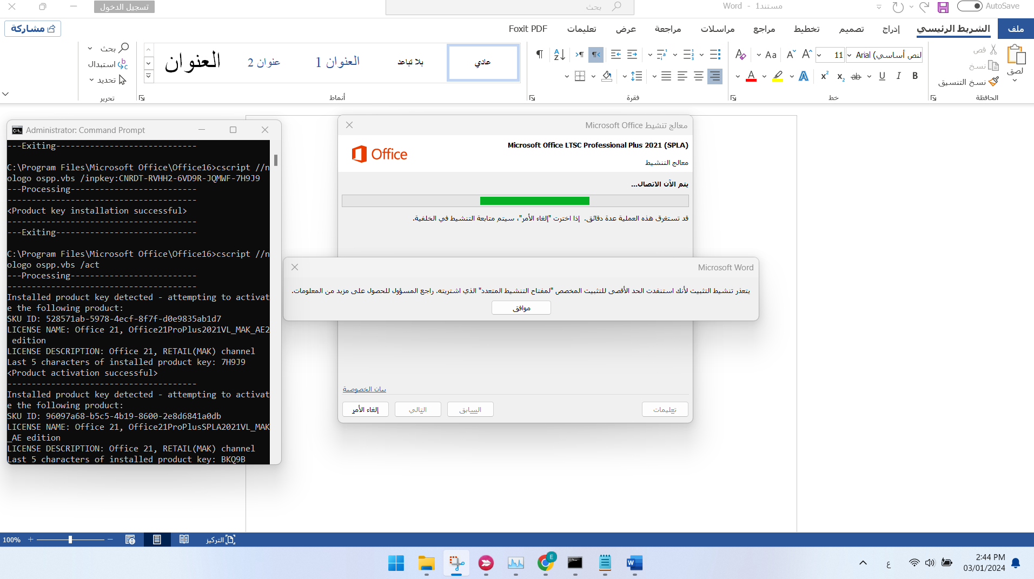Click the Clear Formatting icon
The width and height of the screenshot is (1034, 579).
[x=741, y=55]
